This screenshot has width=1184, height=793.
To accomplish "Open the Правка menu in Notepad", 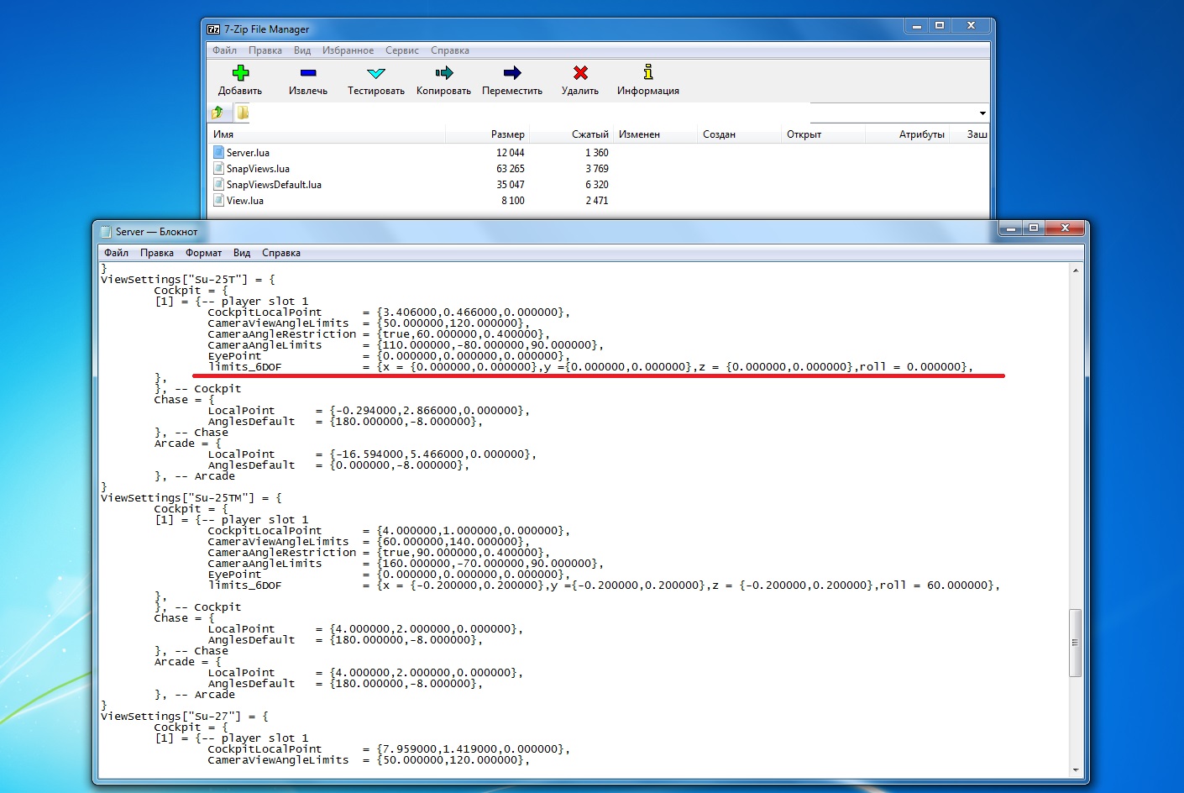I will coord(157,253).
